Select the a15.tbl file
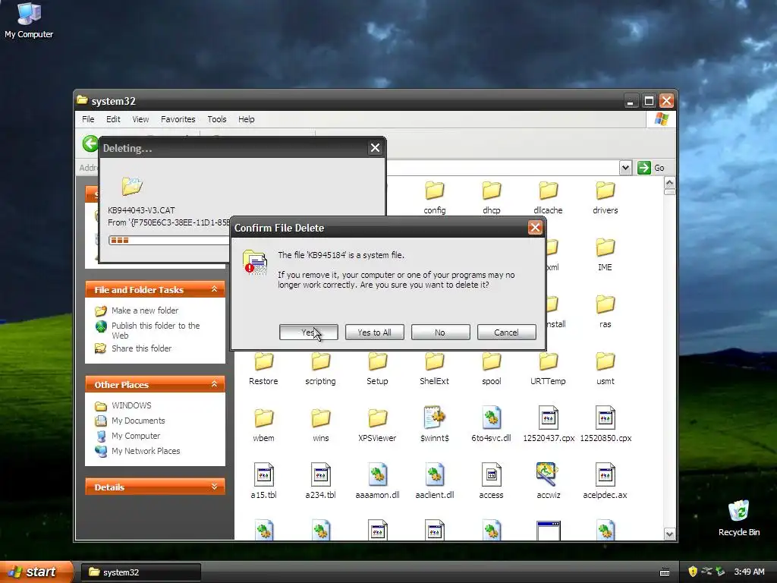The width and height of the screenshot is (777, 583). [x=263, y=481]
